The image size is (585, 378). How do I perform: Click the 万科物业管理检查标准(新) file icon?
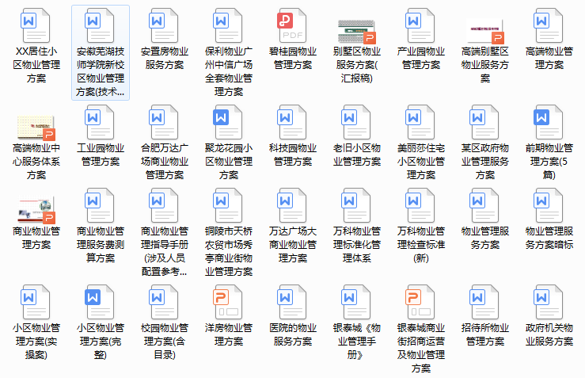click(421, 205)
